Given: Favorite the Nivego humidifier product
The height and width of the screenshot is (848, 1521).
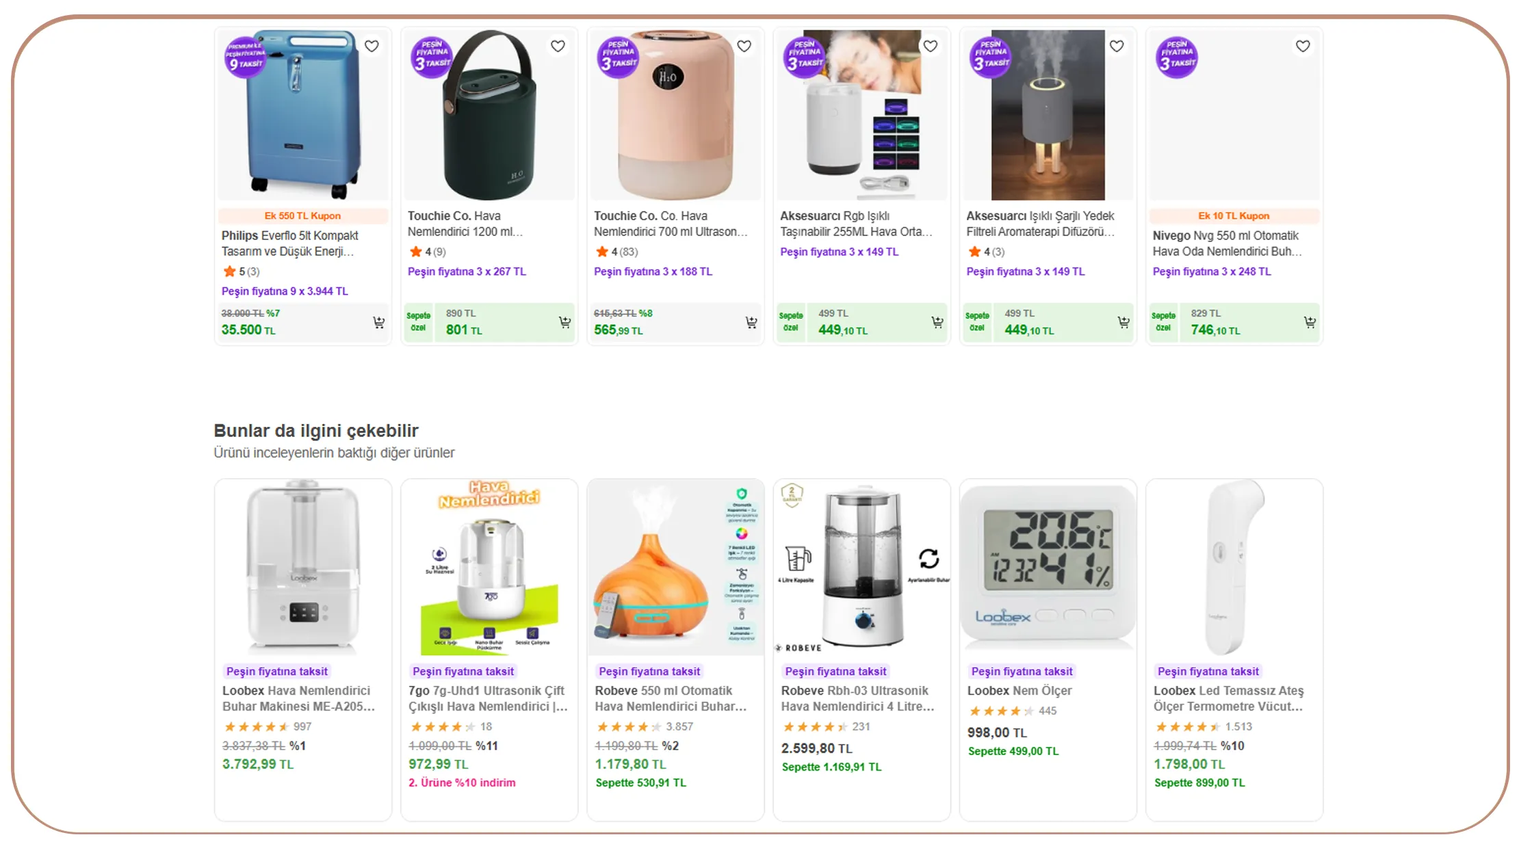Looking at the screenshot, I should click(1303, 46).
